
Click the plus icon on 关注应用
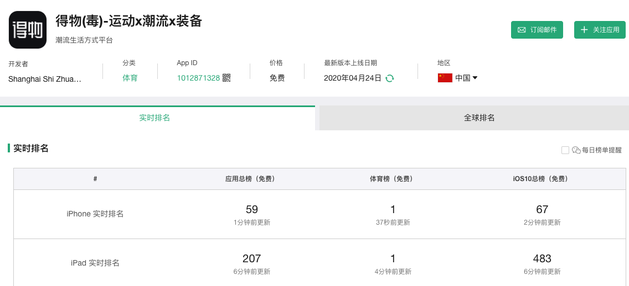point(584,30)
